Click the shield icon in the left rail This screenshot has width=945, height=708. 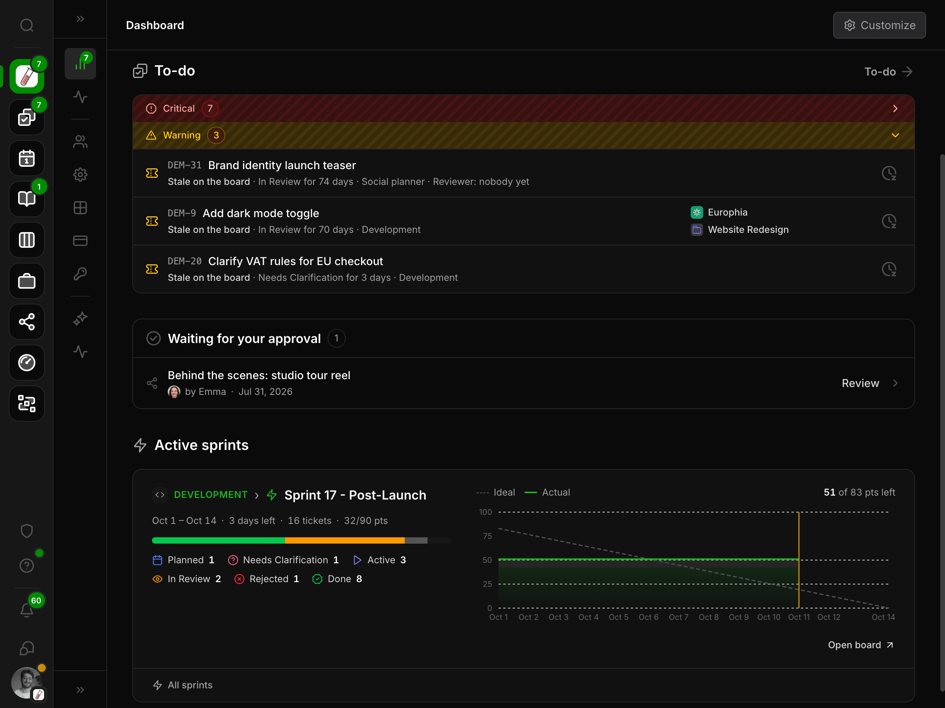26,531
